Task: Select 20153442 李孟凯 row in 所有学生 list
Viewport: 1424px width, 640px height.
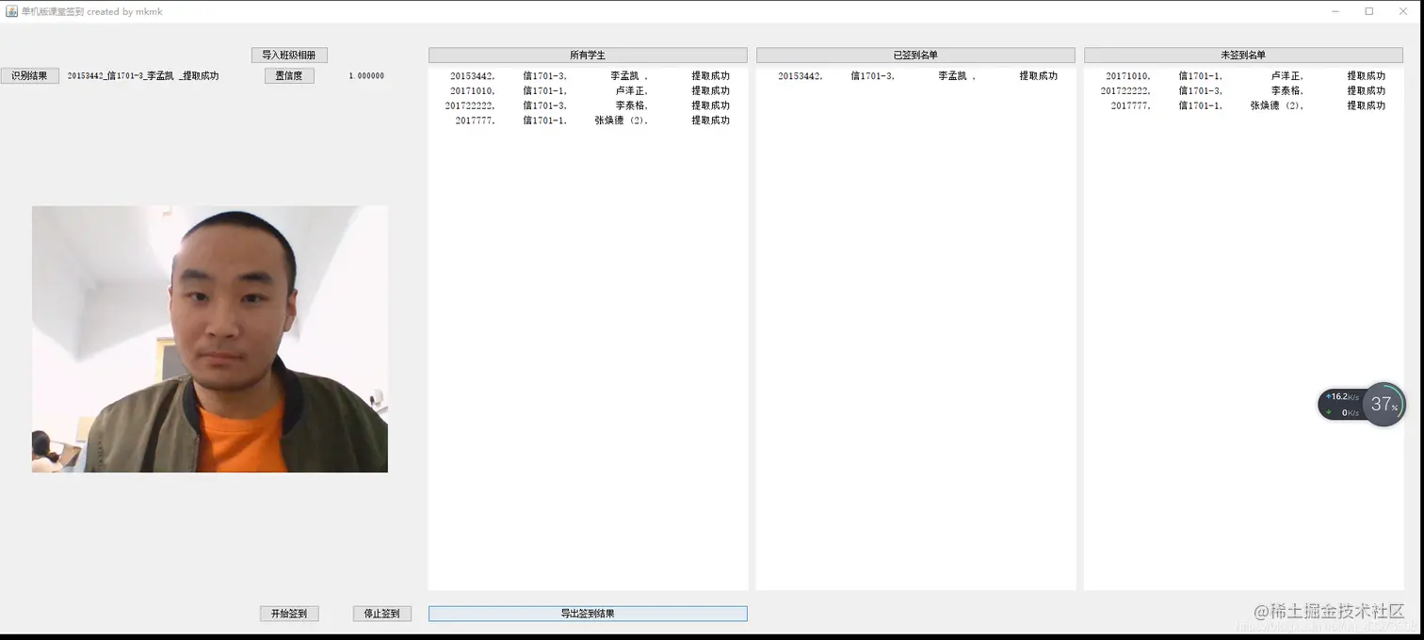Action: click(x=588, y=76)
